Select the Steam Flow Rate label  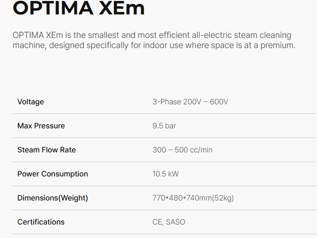click(47, 150)
